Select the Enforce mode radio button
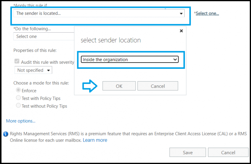Image resolution: width=251 pixels, height=164 pixels. (19, 90)
